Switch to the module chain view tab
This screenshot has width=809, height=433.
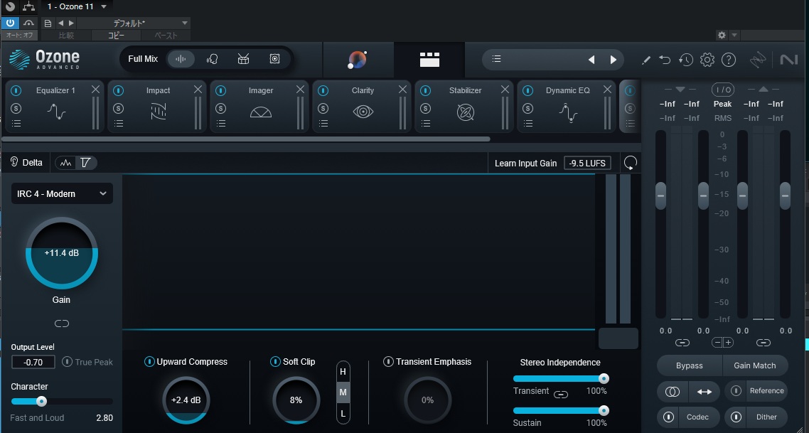(x=429, y=60)
